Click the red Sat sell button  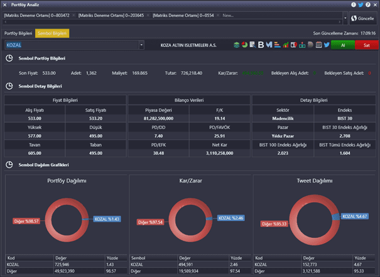click(367, 45)
